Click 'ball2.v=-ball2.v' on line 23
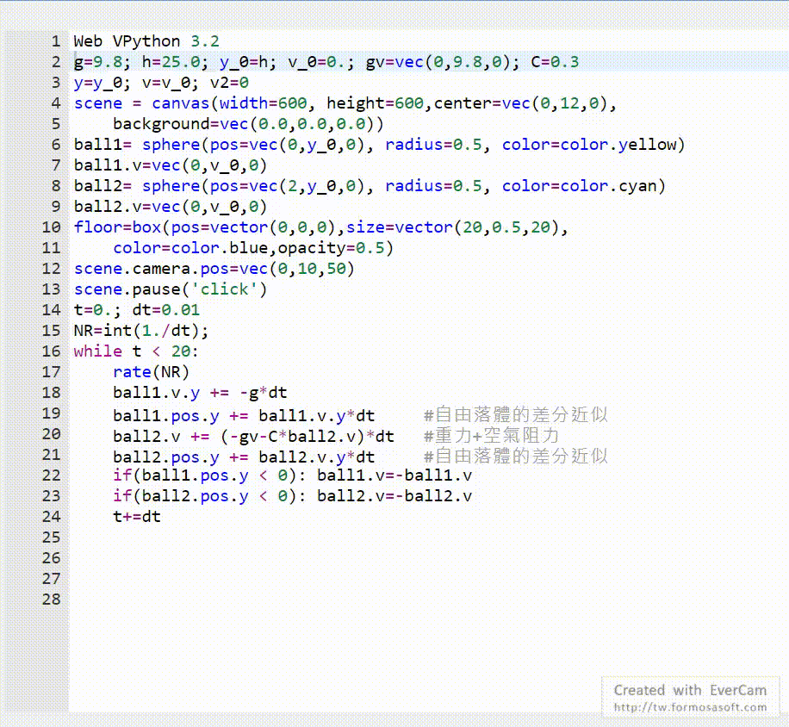789x727 pixels. 394,496
